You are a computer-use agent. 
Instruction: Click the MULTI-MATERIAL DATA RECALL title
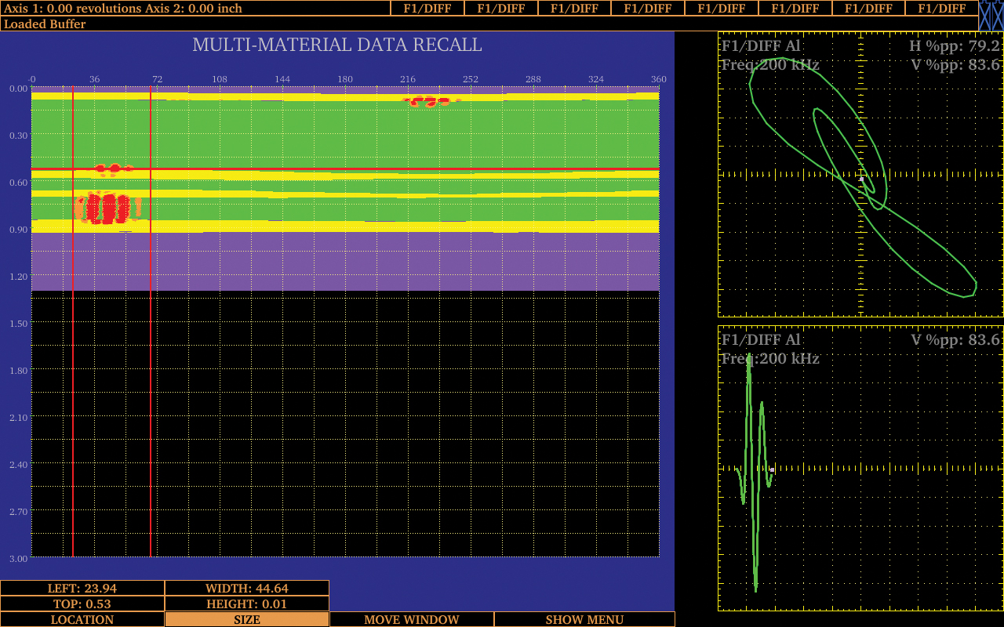tap(337, 45)
